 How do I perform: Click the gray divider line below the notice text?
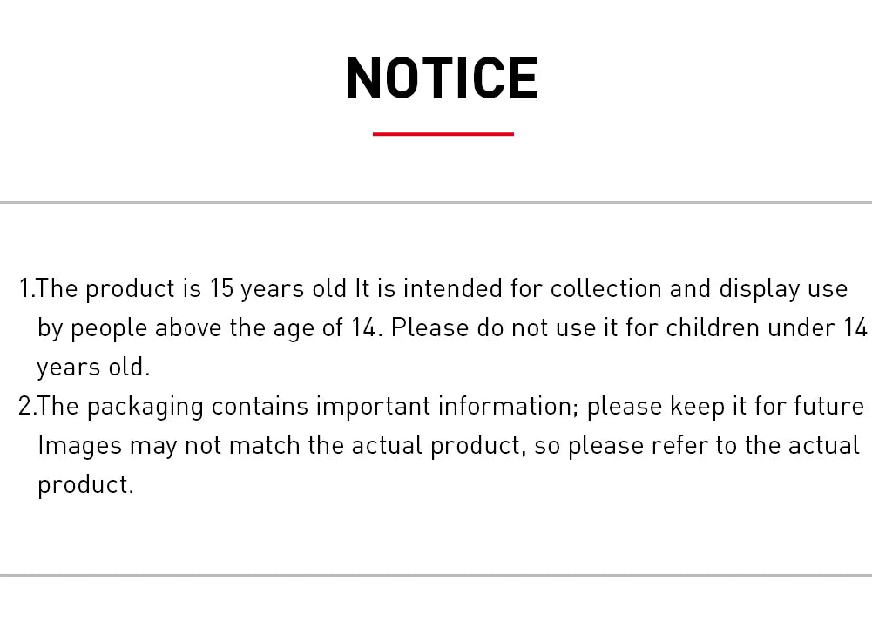click(436, 575)
